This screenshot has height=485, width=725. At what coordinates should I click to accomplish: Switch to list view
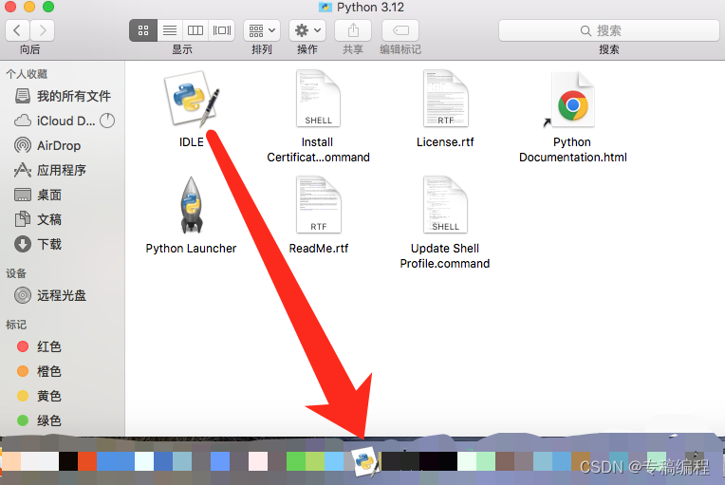[170, 30]
